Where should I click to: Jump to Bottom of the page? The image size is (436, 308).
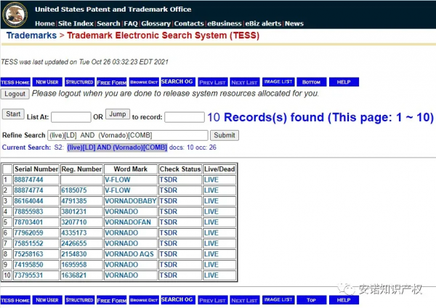311,82
